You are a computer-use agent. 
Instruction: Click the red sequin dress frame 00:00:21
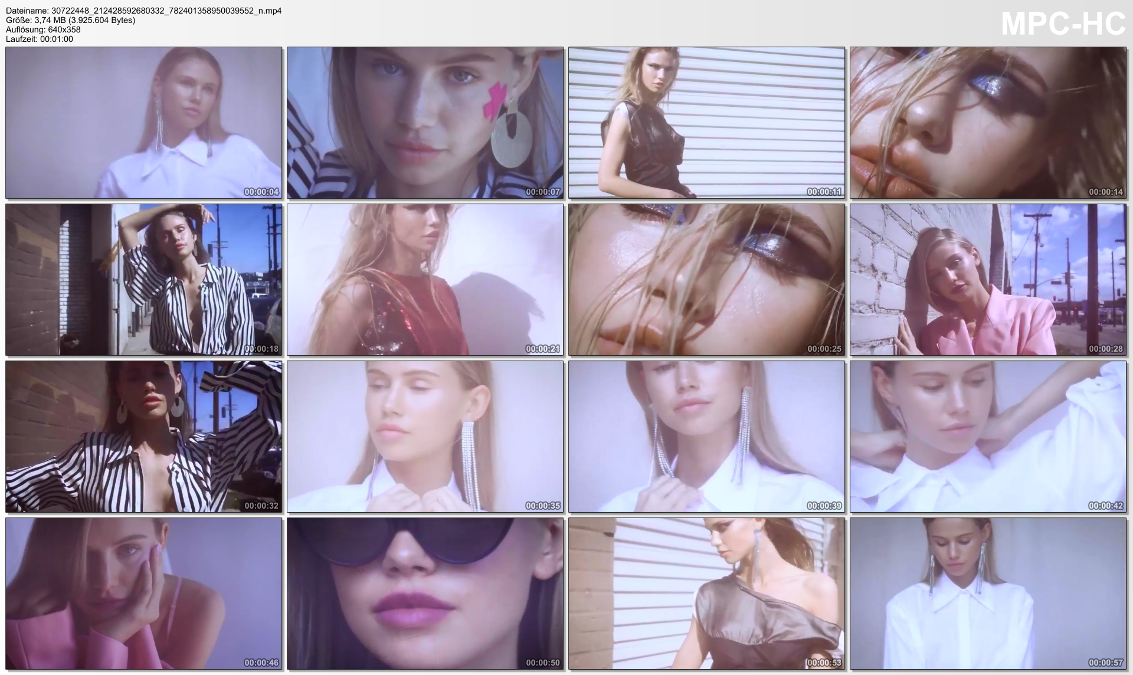click(425, 280)
